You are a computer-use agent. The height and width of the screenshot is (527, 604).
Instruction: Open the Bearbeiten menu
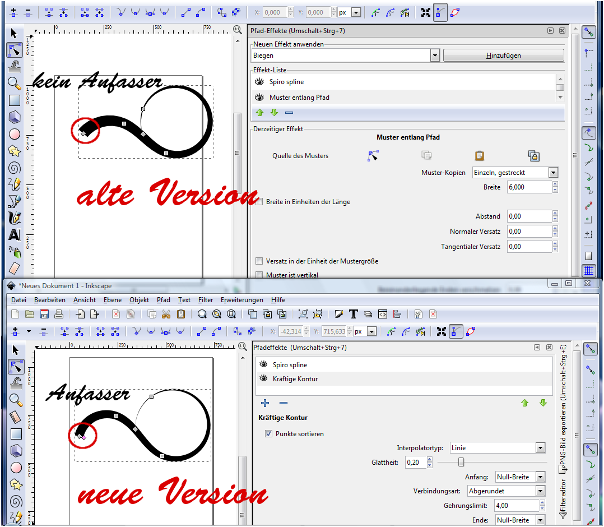50,299
